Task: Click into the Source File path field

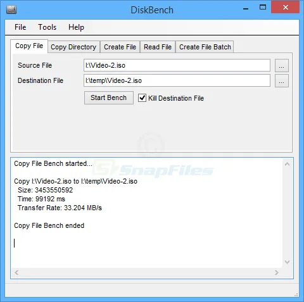Action: 177,65
